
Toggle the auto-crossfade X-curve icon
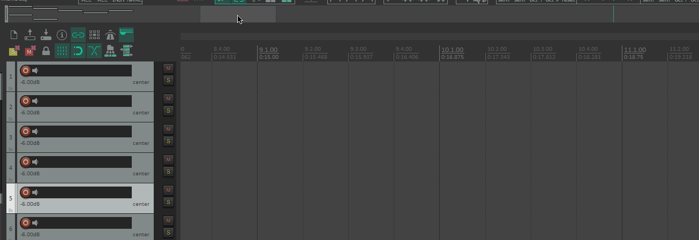pos(94,51)
